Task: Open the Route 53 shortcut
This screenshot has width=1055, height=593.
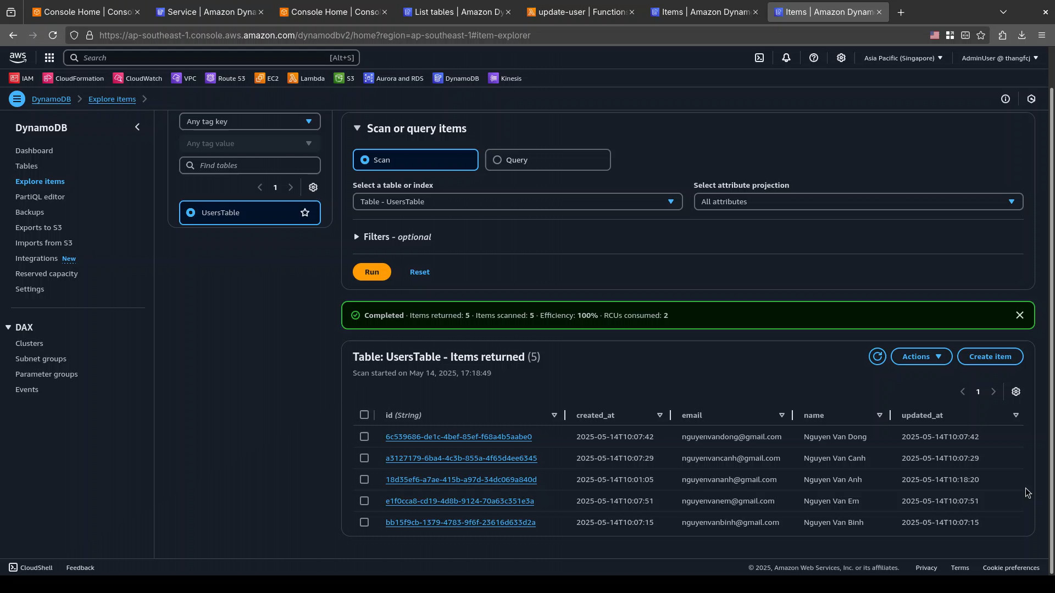Action: 225,78
